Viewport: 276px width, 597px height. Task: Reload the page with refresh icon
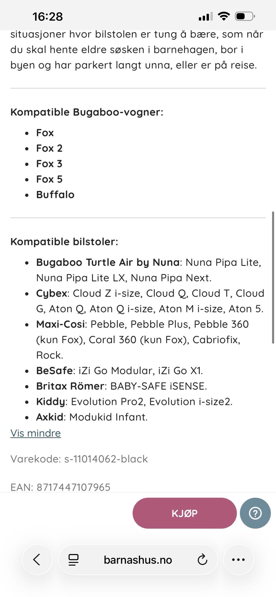click(202, 560)
